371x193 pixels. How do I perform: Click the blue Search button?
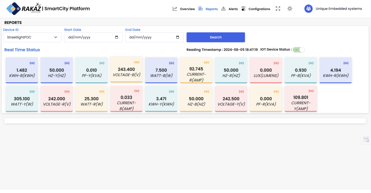(x=216, y=37)
